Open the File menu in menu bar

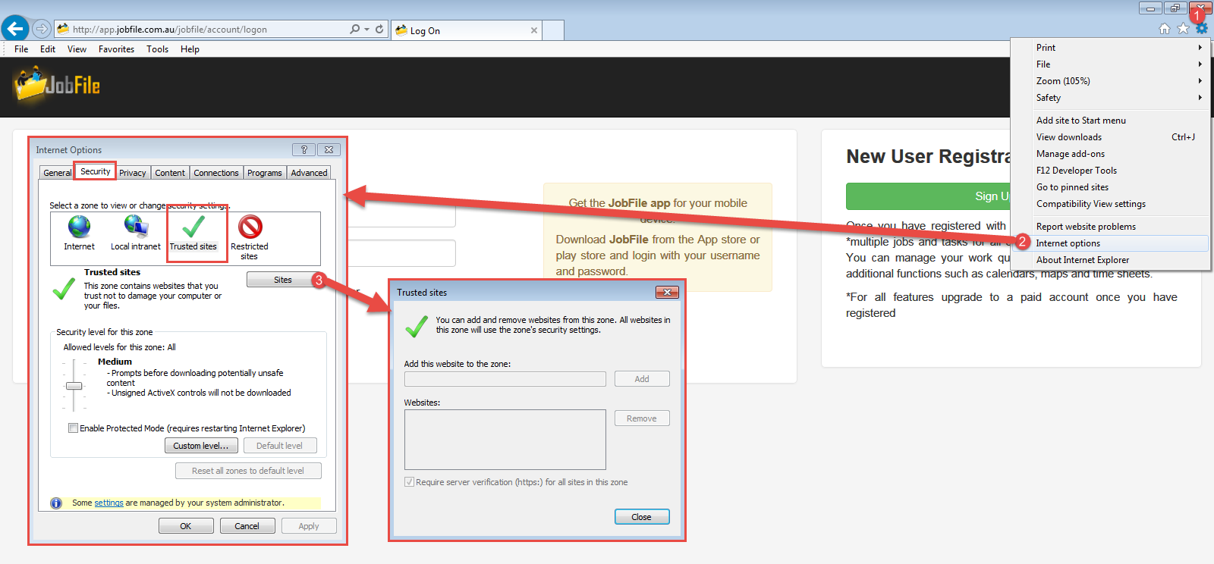(x=21, y=49)
